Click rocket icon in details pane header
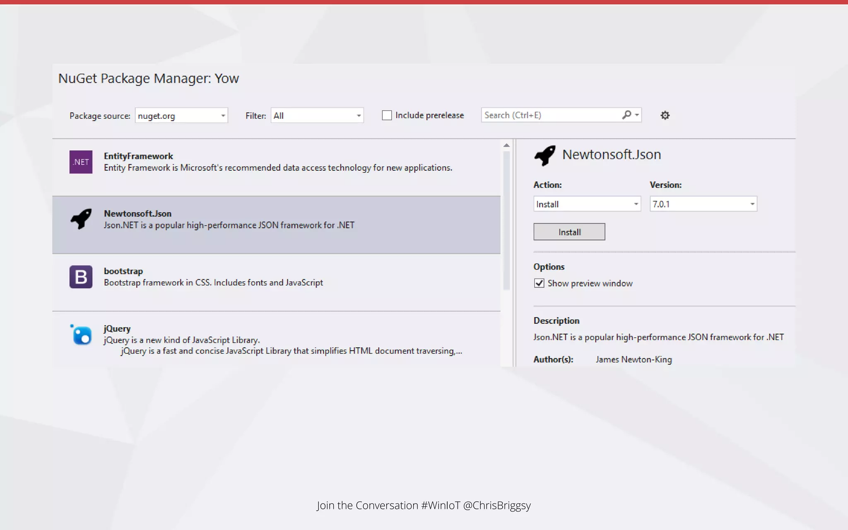This screenshot has width=848, height=530. coord(544,156)
